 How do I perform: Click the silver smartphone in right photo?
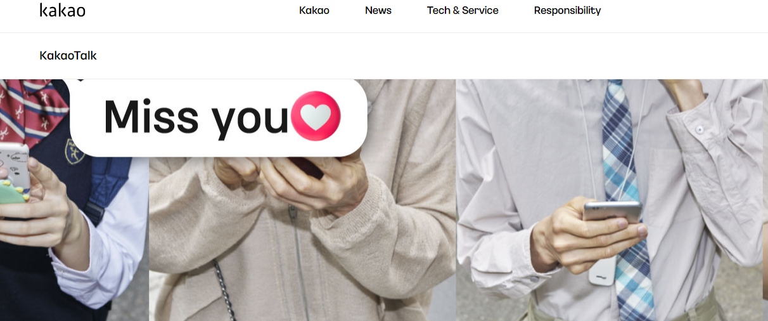(612, 211)
